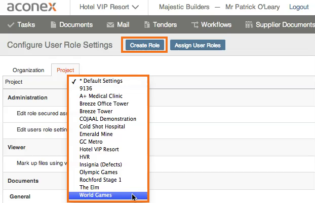Switch to the Organization tab

click(x=28, y=70)
